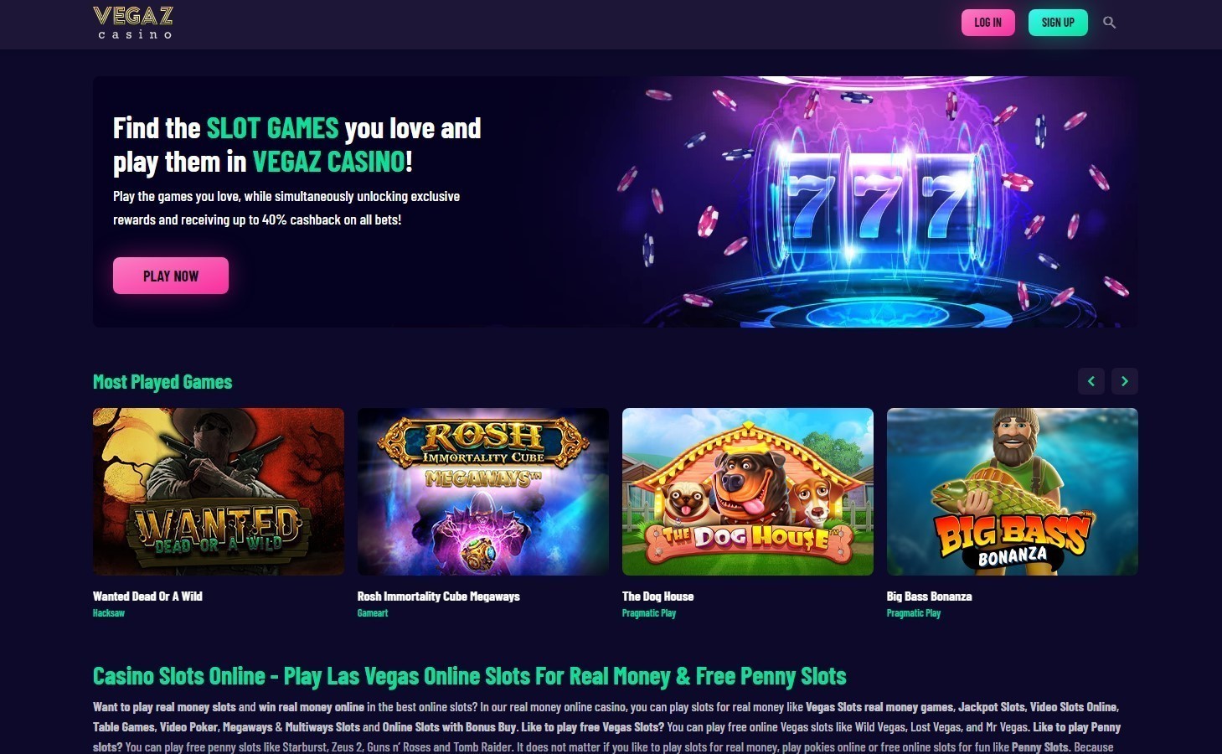The width and height of the screenshot is (1222, 754).
Task: Click the SIGN UP button
Action: pos(1058,23)
